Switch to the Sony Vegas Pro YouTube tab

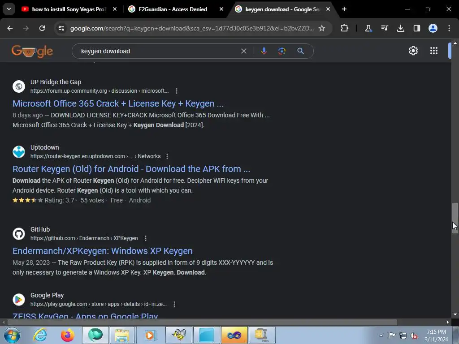[69, 9]
